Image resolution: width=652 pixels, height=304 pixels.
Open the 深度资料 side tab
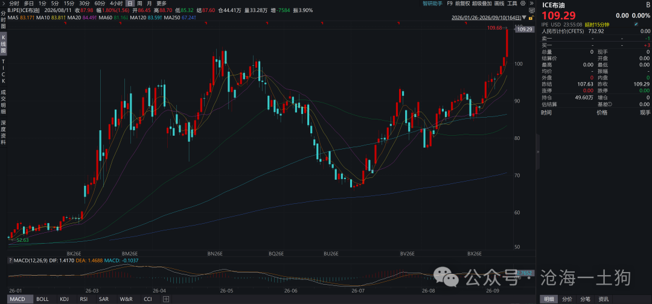click(4, 133)
